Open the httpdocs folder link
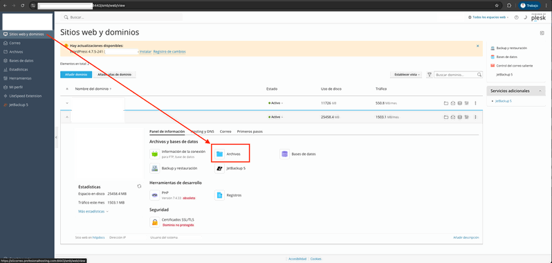Viewport: 552px width, 263px height. (x=98, y=237)
